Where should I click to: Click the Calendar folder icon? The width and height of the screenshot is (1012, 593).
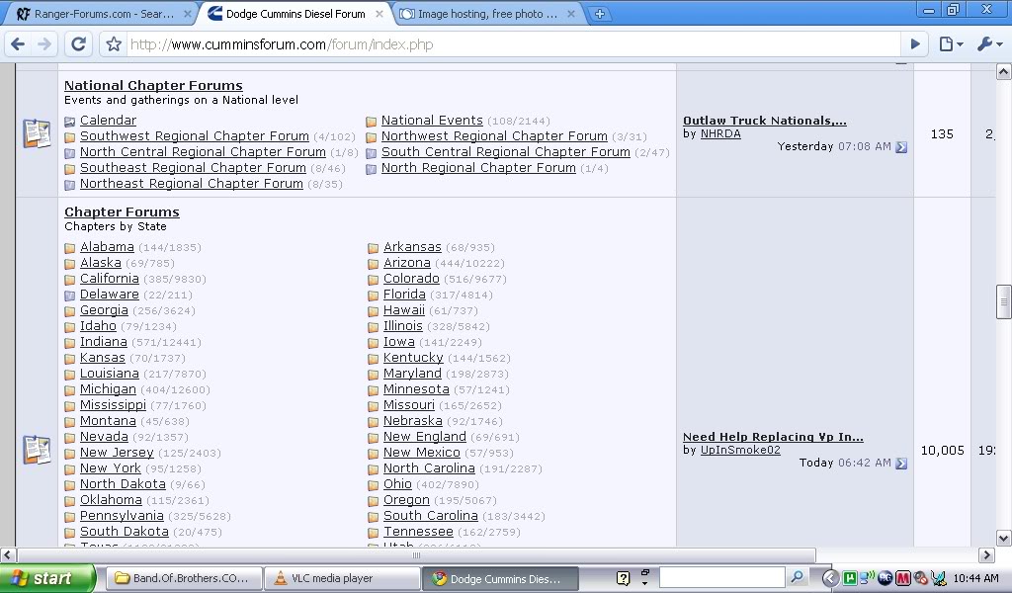pos(70,122)
